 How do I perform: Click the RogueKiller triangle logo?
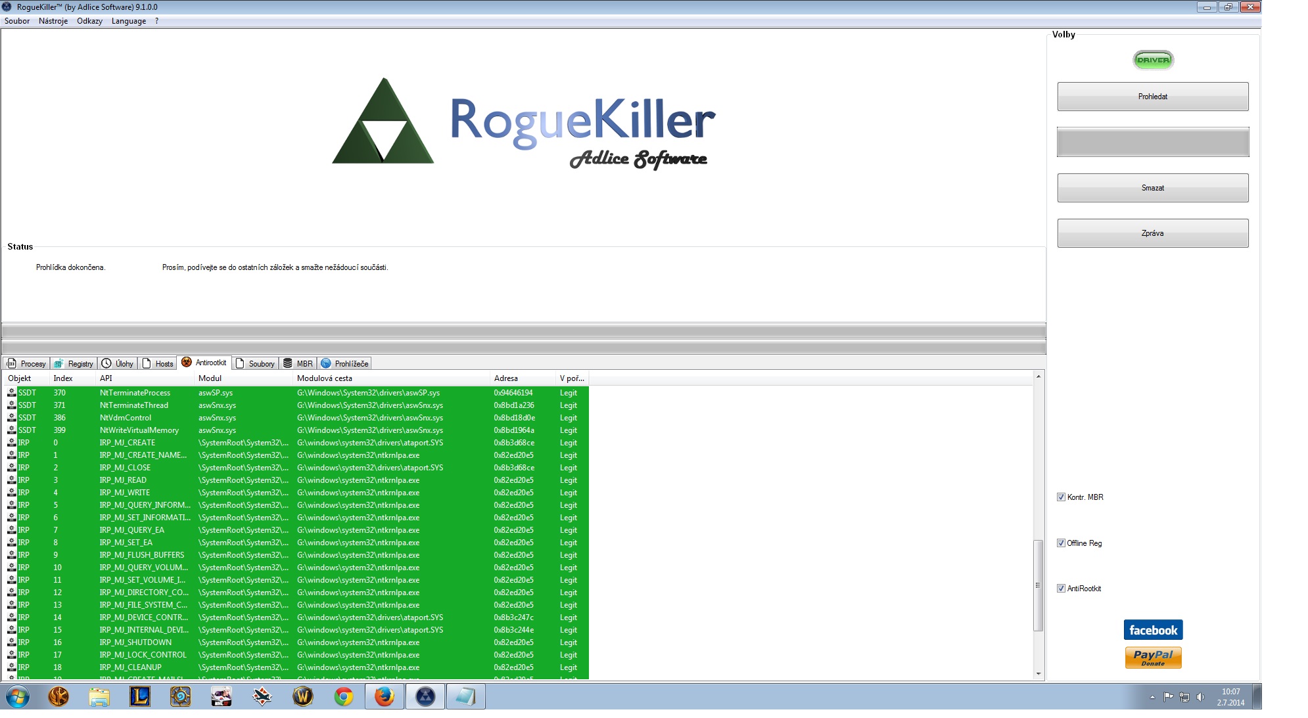[383, 121]
